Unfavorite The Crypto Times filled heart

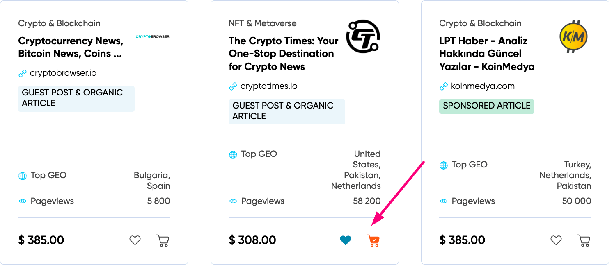coord(346,240)
